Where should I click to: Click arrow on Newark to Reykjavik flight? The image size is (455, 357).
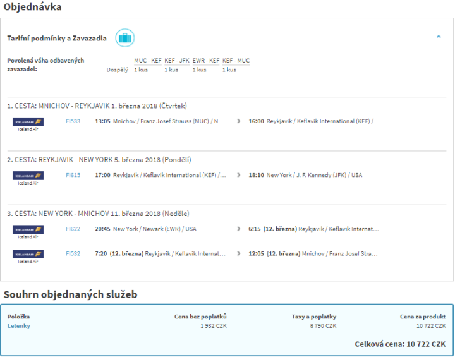point(238,229)
